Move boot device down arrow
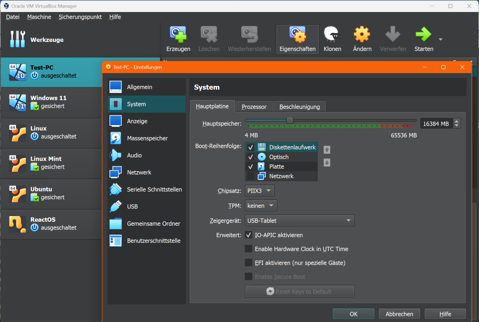This screenshot has width=479, height=322. (327, 163)
